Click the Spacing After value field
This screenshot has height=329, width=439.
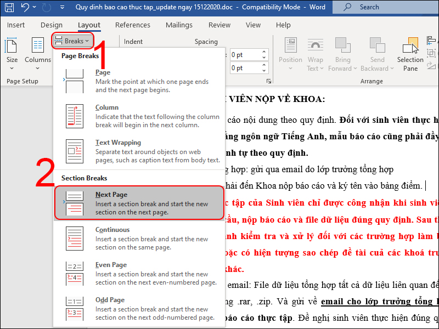pos(244,68)
